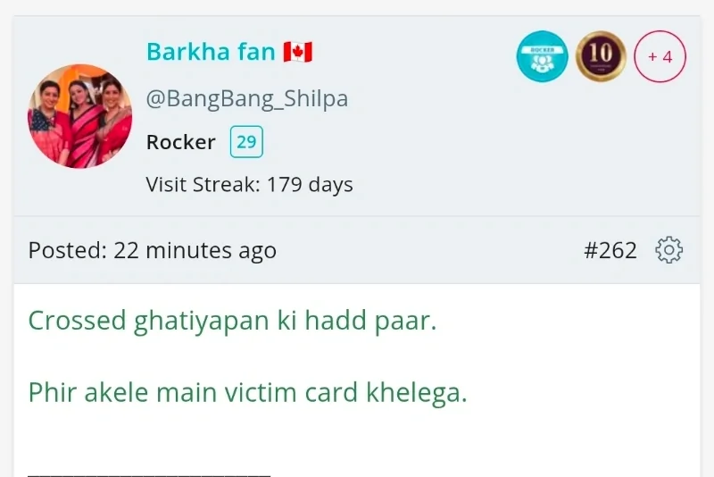Click the post line starting with Crossed
Image resolution: width=714 pixels, height=477 pixels.
pos(232,321)
